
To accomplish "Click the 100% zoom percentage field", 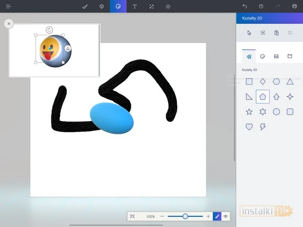I will pos(151,216).
